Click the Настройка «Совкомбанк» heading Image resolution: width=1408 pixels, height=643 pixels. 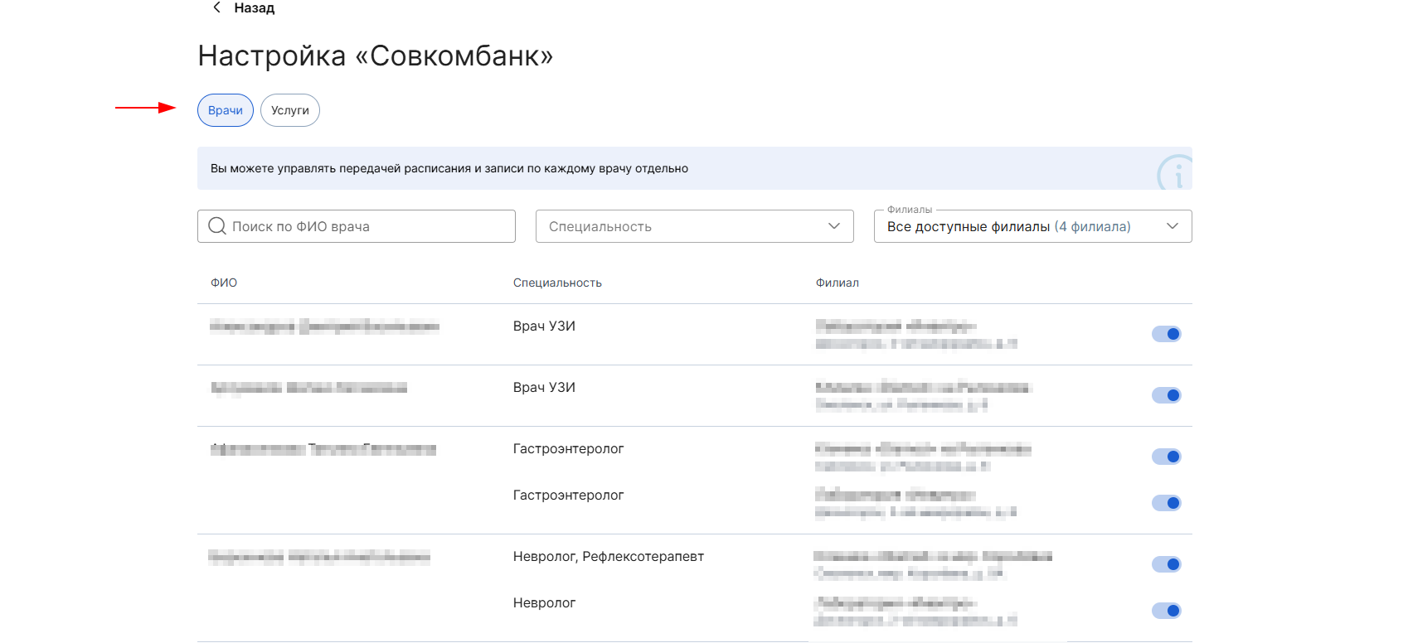click(x=376, y=56)
